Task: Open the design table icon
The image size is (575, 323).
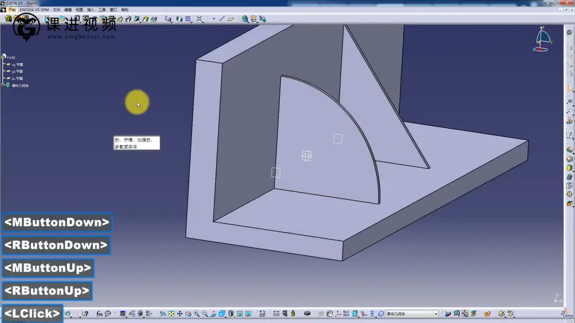Action: pos(123,314)
